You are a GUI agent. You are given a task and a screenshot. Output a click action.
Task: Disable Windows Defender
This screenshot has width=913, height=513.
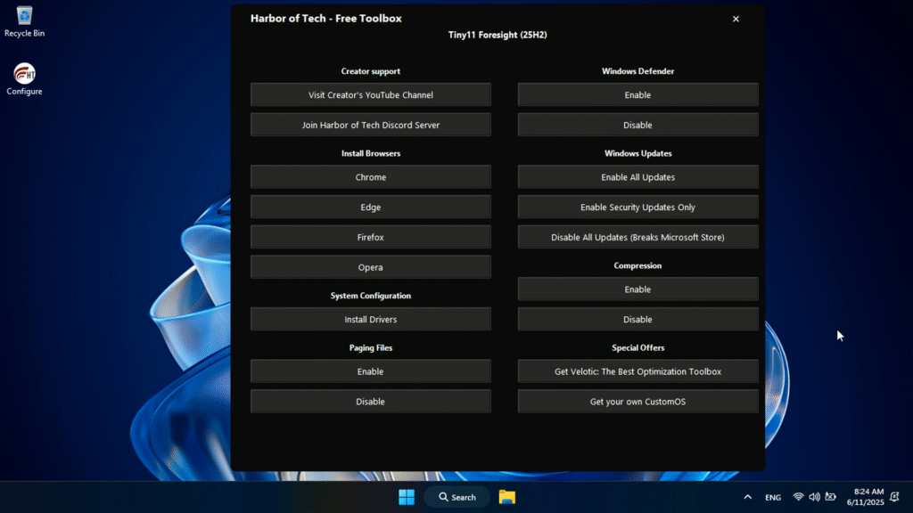click(x=638, y=125)
